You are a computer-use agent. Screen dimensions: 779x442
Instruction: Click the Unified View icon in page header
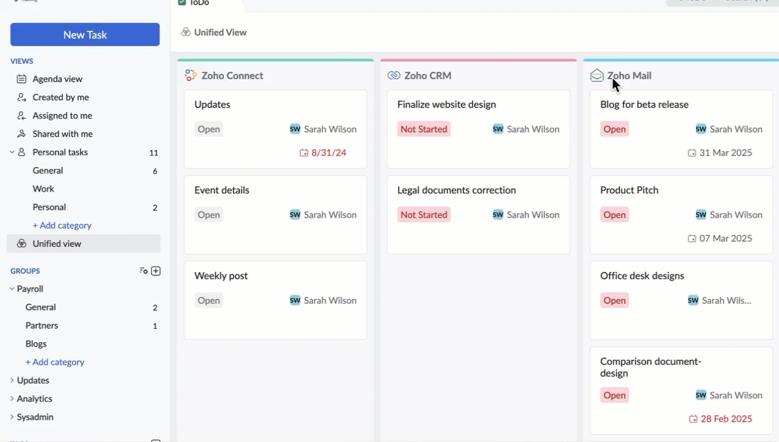tap(186, 32)
